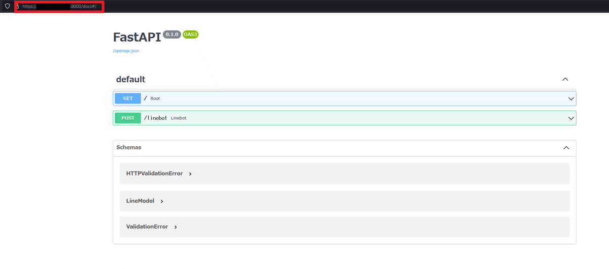Click the padlock icon beside the URL
The image size is (609, 269).
(x=17, y=6)
